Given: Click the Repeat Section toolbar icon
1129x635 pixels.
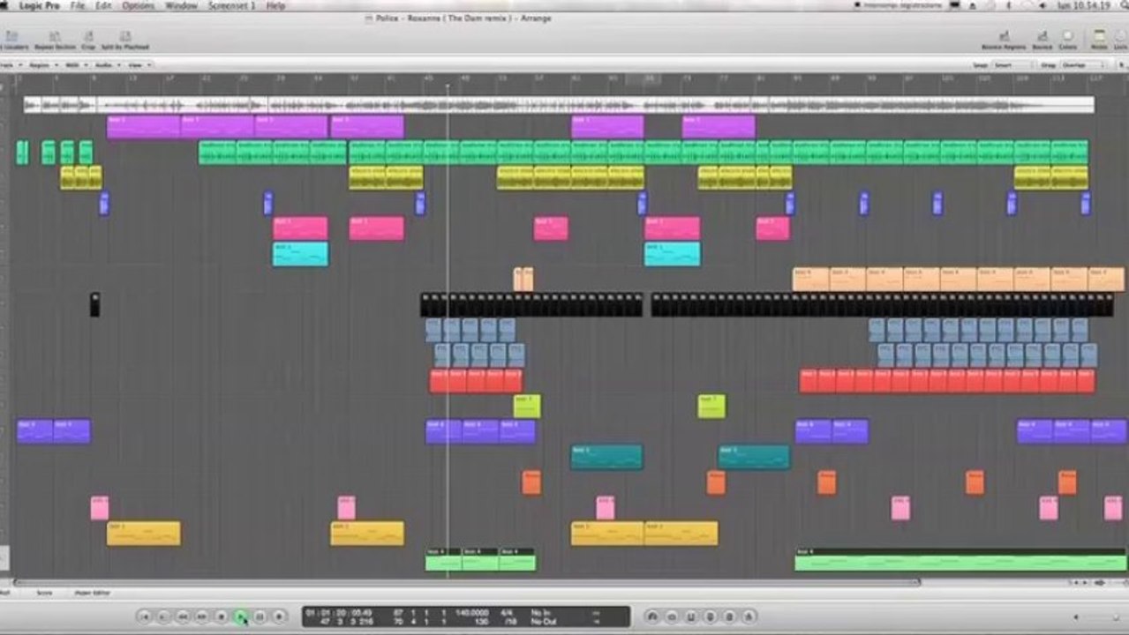Looking at the screenshot, I should point(55,39).
